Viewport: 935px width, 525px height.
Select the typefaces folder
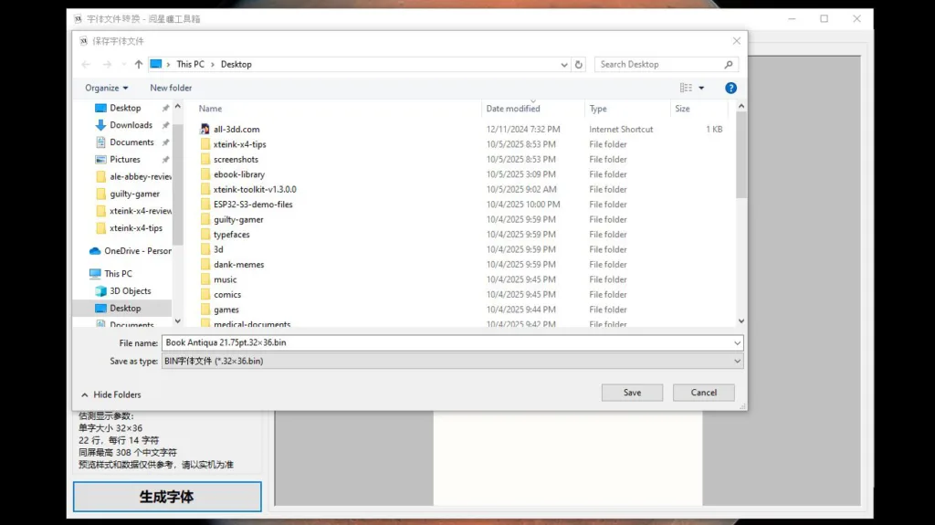[x=231, y=235]
